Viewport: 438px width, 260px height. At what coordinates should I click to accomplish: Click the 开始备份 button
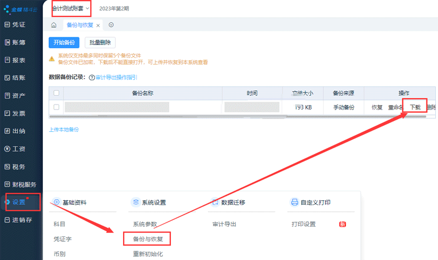(64, 43)
